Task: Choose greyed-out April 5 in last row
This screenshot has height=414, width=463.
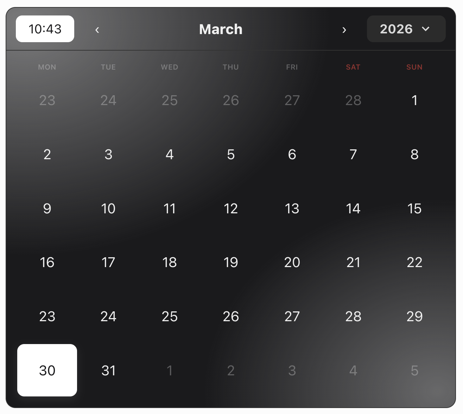Action: pos(414,370)
